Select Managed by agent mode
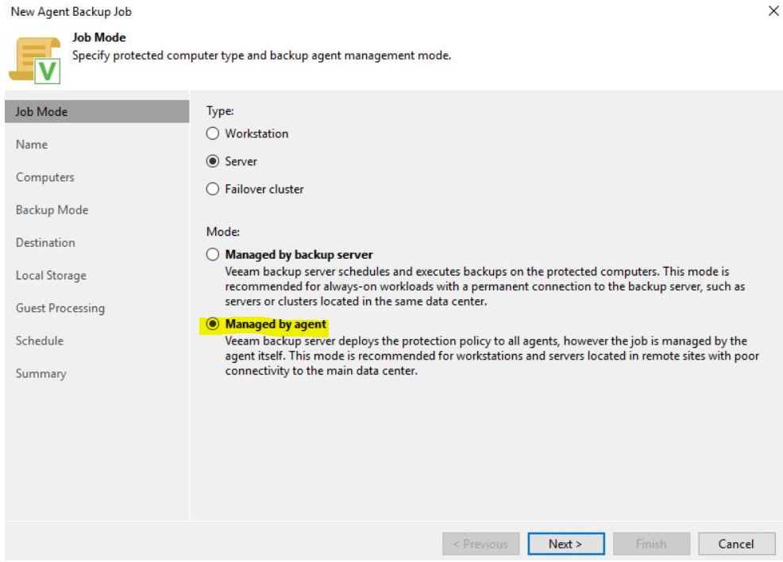Image resolution: width=783 pixels, height=562 pixels. click(x=213, y=324)
